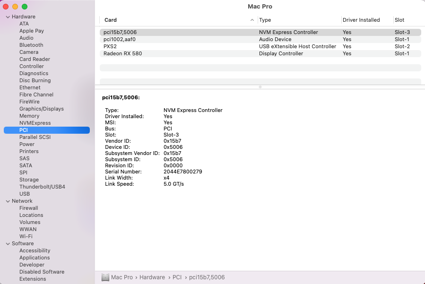This screenshot has width=425, height=284.
Task: Select Applications under Software
Action: 35,258
